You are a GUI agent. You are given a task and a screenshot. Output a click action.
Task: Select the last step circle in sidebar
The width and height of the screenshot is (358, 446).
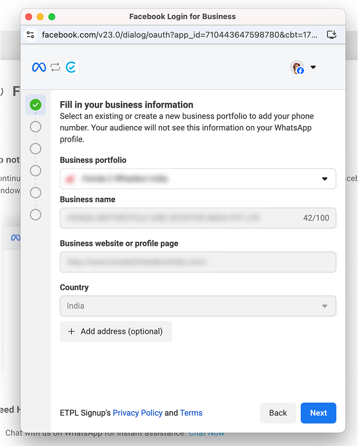(x=36, y=215)
